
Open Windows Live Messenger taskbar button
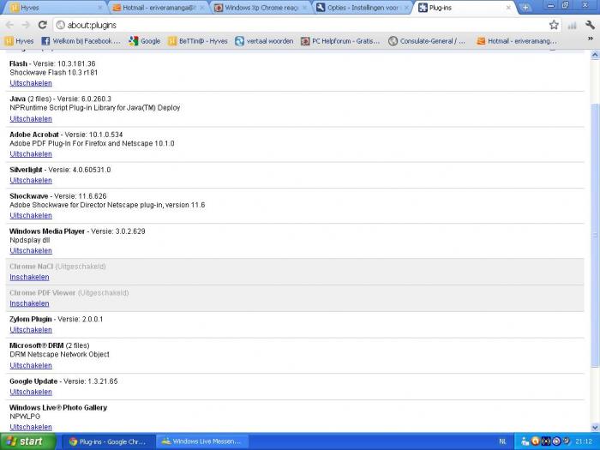[202, 441]
